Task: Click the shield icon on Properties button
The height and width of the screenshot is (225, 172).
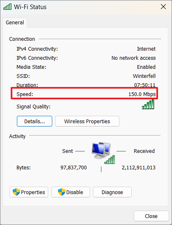Action: click(x=16, y=192)
